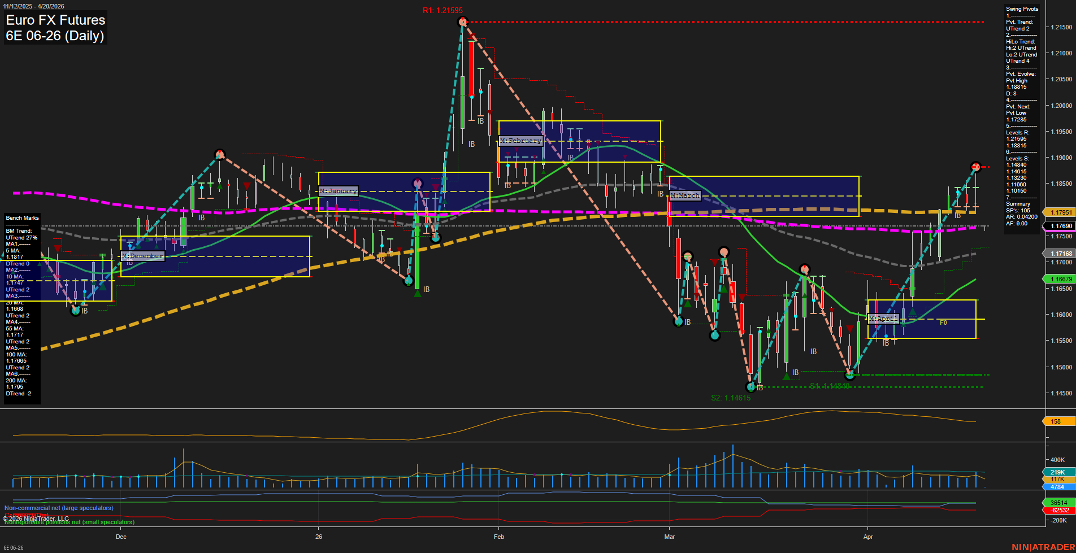The width and height of the screenshot is (1076, 553).
Task: Collapse the Bench Marks panel
Action: coord(21,218)
